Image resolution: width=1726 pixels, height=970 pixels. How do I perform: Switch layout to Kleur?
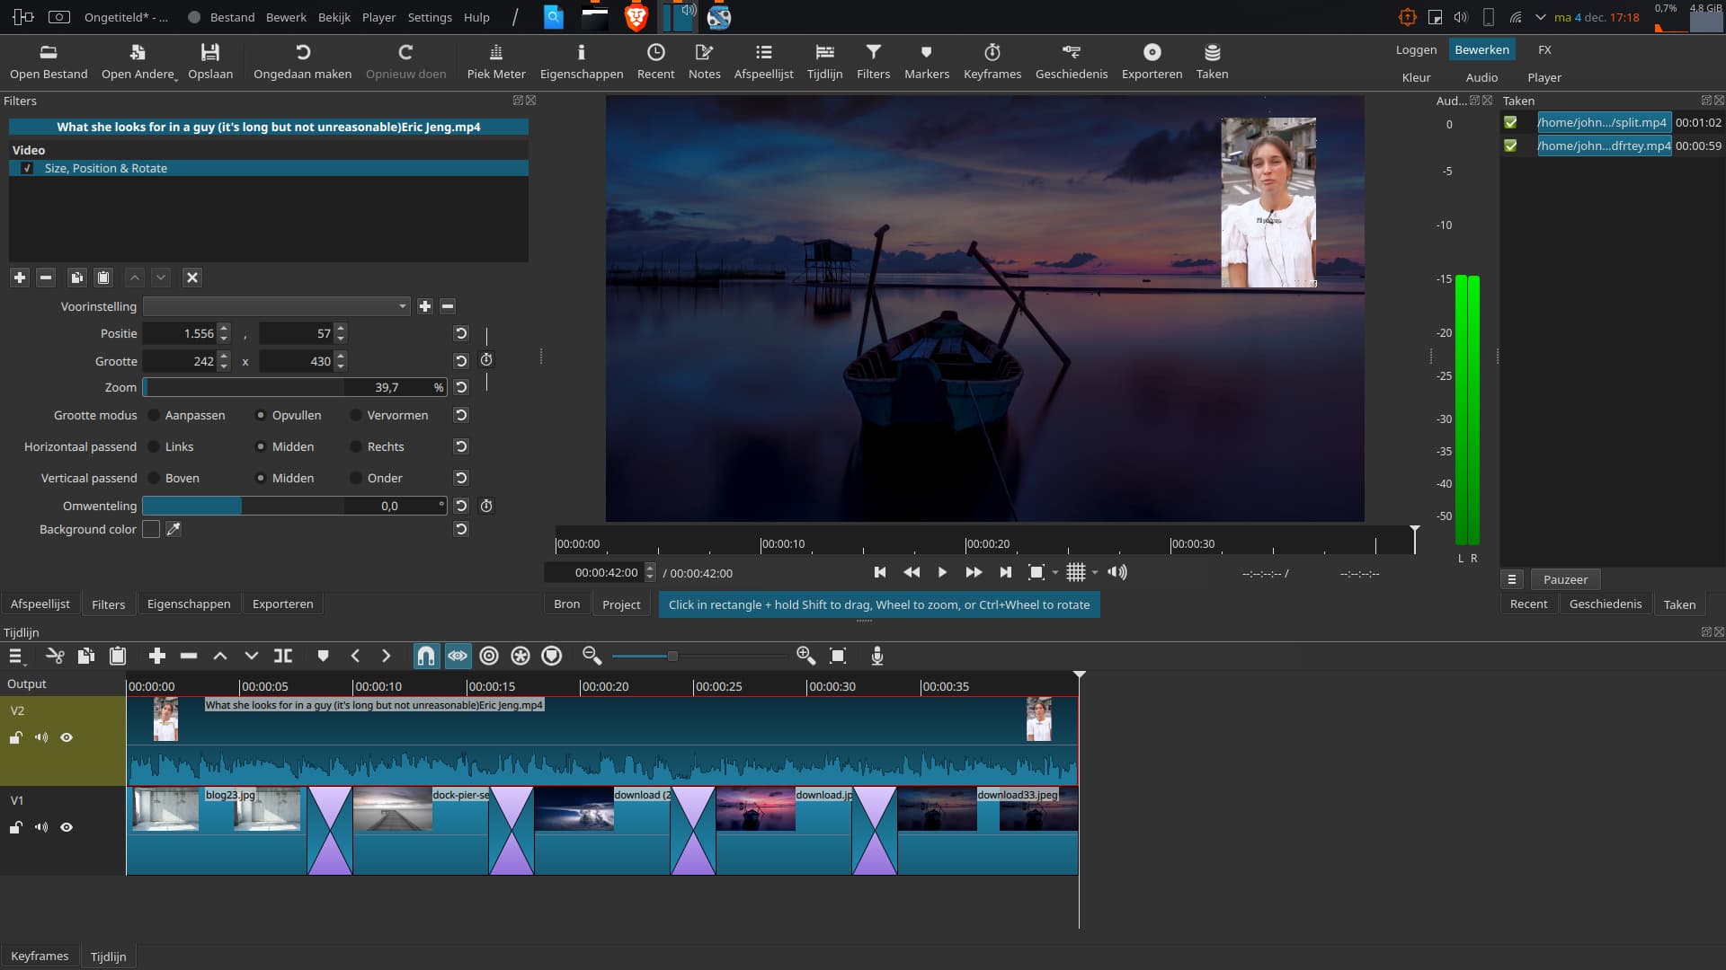coord(1416,78)
